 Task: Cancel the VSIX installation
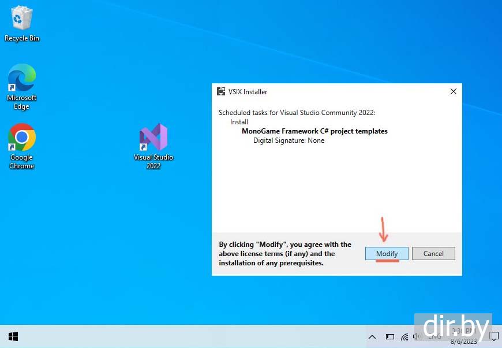coord(433,253)
